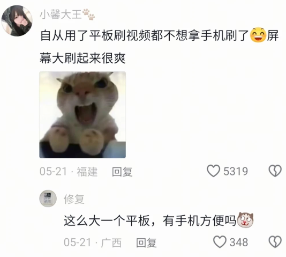Click the 348 like count
286x257 pixels.
pos(238,243)
